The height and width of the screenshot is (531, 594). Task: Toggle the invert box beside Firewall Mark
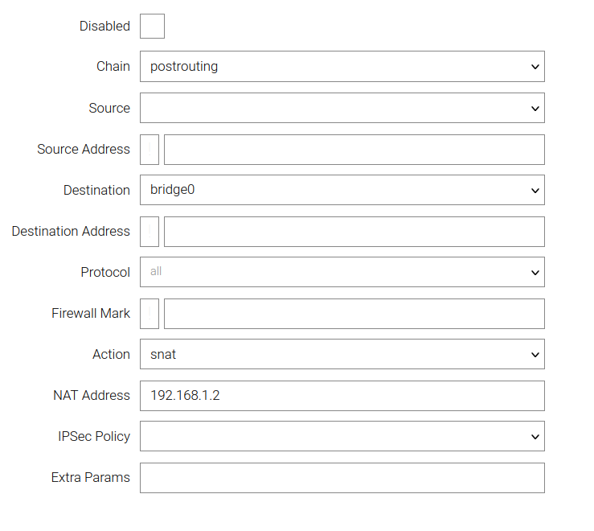(x=150, y=314)
